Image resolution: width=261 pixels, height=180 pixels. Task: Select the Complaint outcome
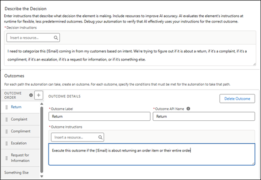[21, 119]
